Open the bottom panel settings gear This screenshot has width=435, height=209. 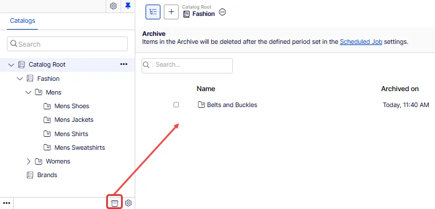click(128, 203)
